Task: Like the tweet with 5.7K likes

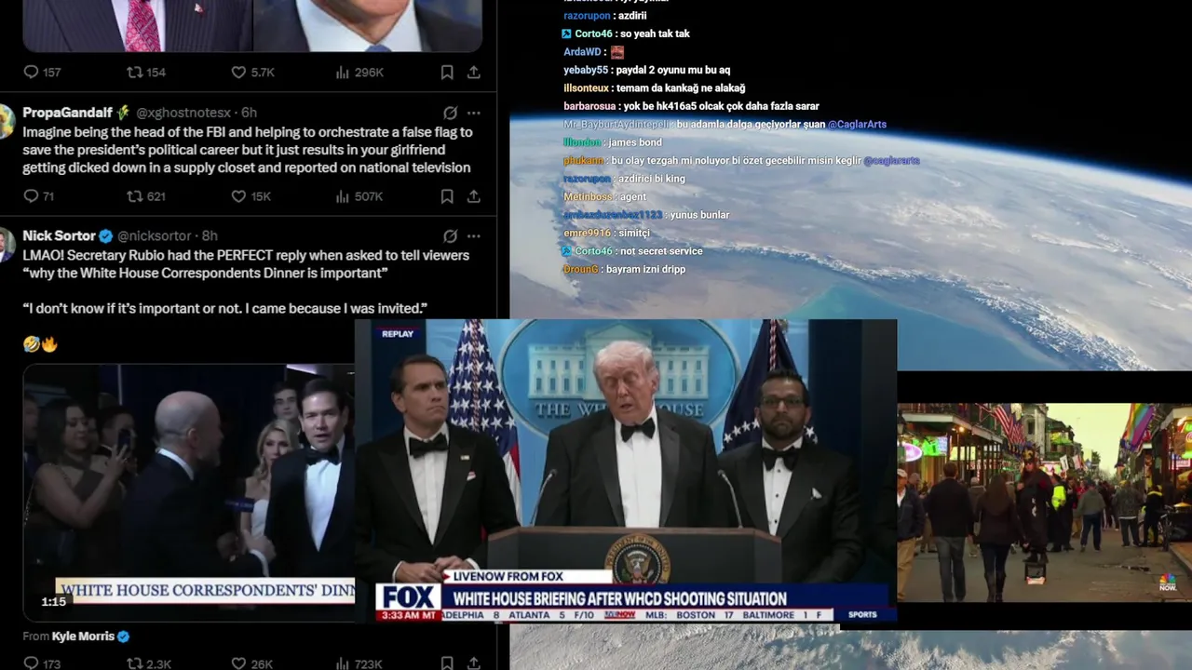Action: click(252, 72)
